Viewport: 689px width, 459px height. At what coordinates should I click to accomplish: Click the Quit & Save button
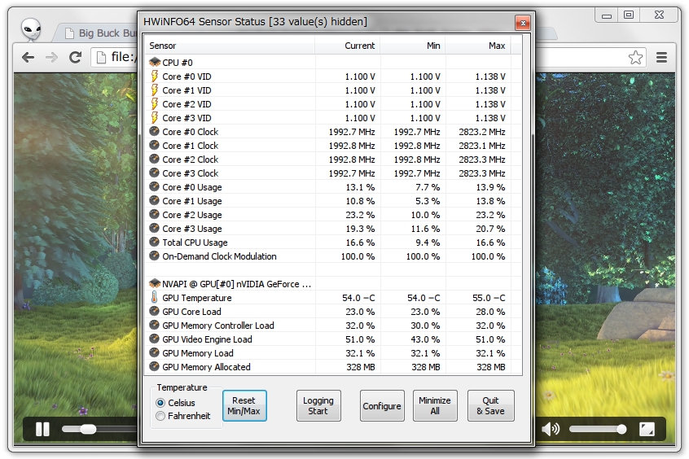(x=491, y=406)
